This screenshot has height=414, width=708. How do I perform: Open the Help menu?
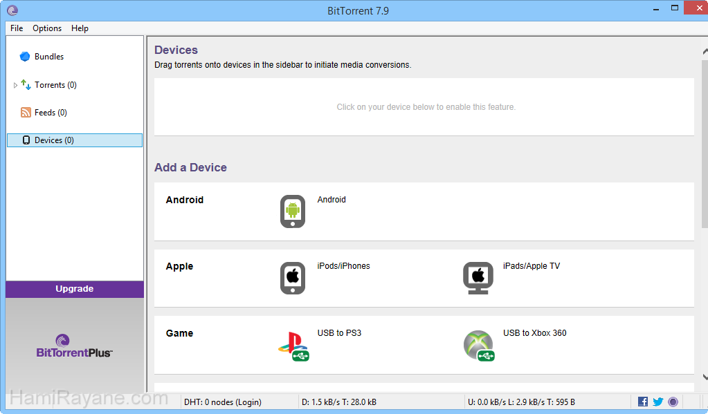pos(80,28)
